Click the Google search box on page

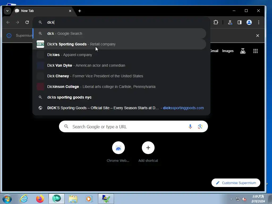pyautogui.click(x=133, y=126)
